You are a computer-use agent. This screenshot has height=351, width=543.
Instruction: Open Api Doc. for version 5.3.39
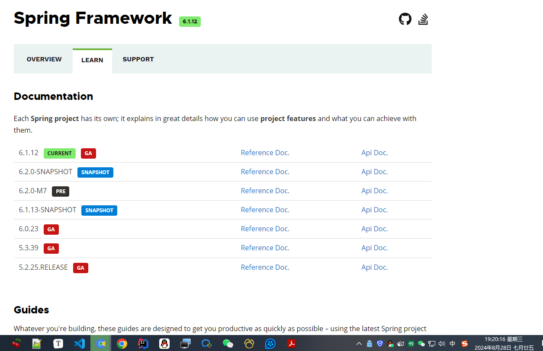point(375,248)
